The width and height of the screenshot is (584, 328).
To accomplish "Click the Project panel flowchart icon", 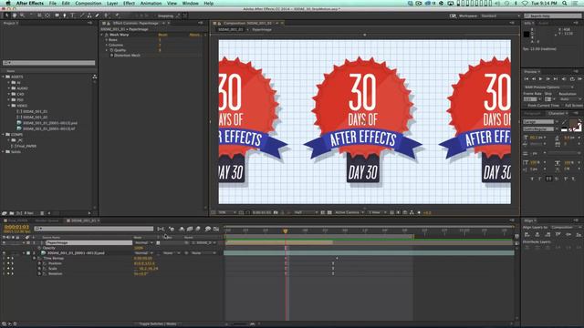I will tap(95, 77).
